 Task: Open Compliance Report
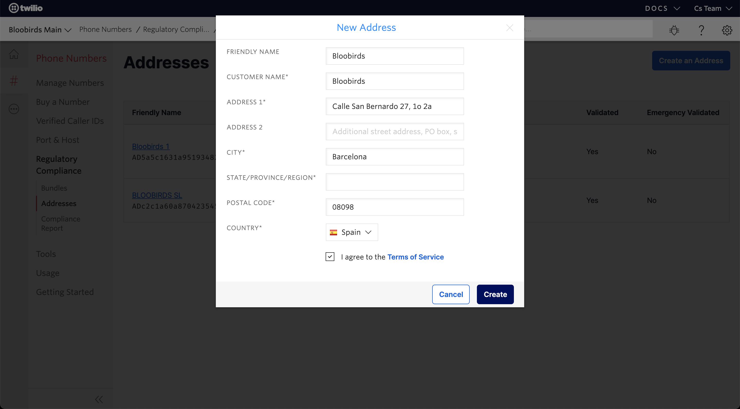point(61,223)
